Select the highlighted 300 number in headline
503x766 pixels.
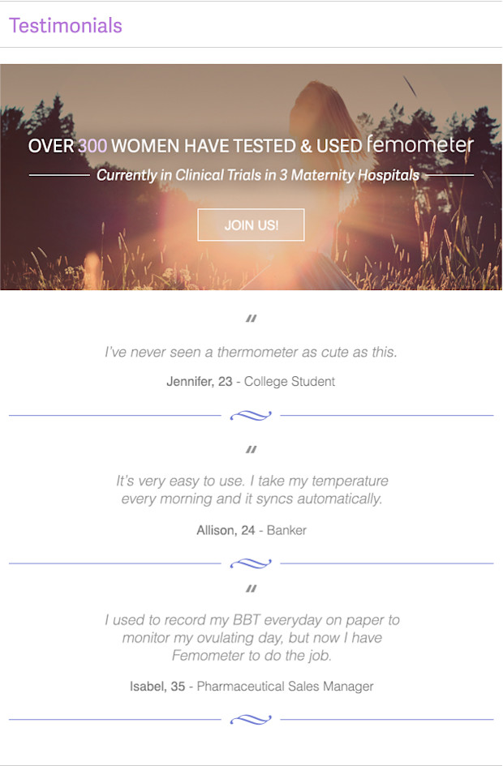92,146
